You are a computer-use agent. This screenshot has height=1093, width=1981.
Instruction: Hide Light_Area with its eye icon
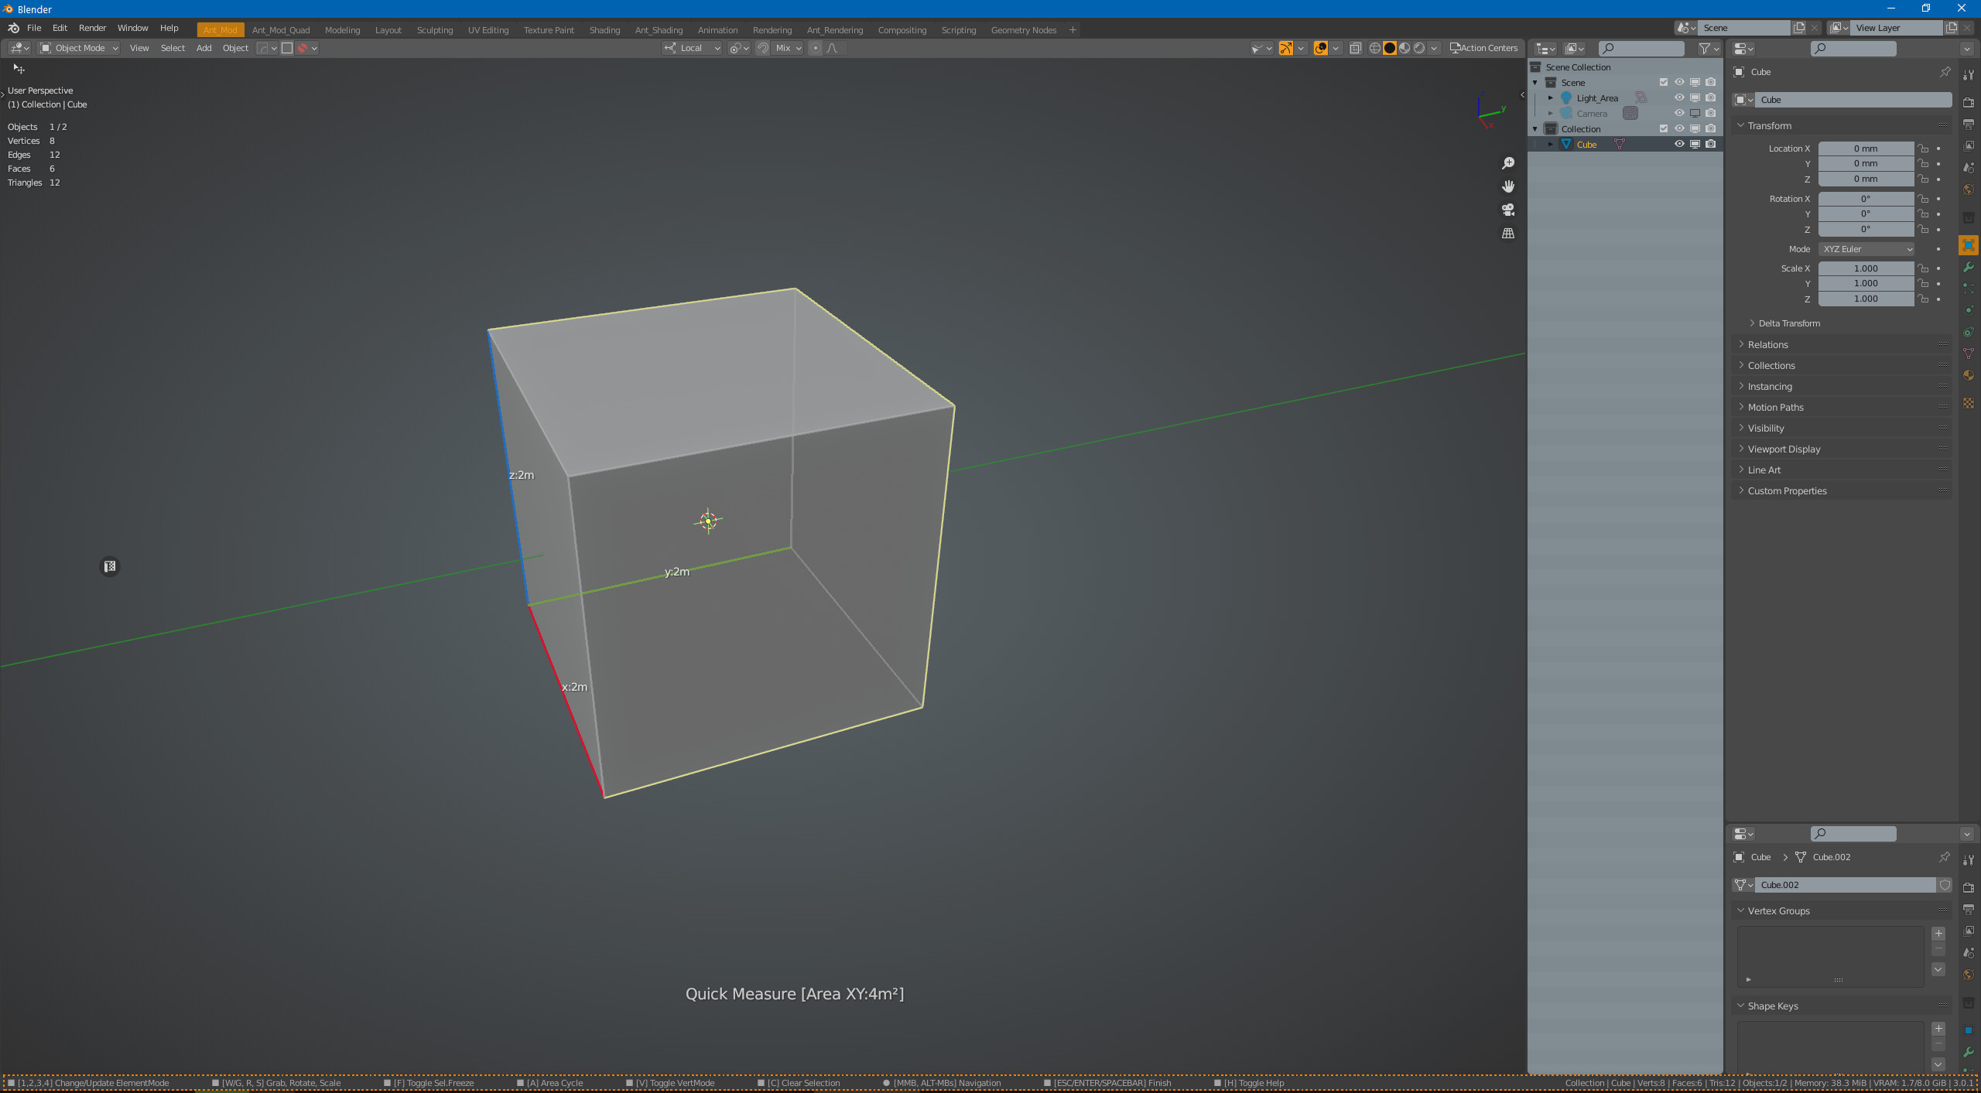pyautogui.click(x=1679, y=97)
